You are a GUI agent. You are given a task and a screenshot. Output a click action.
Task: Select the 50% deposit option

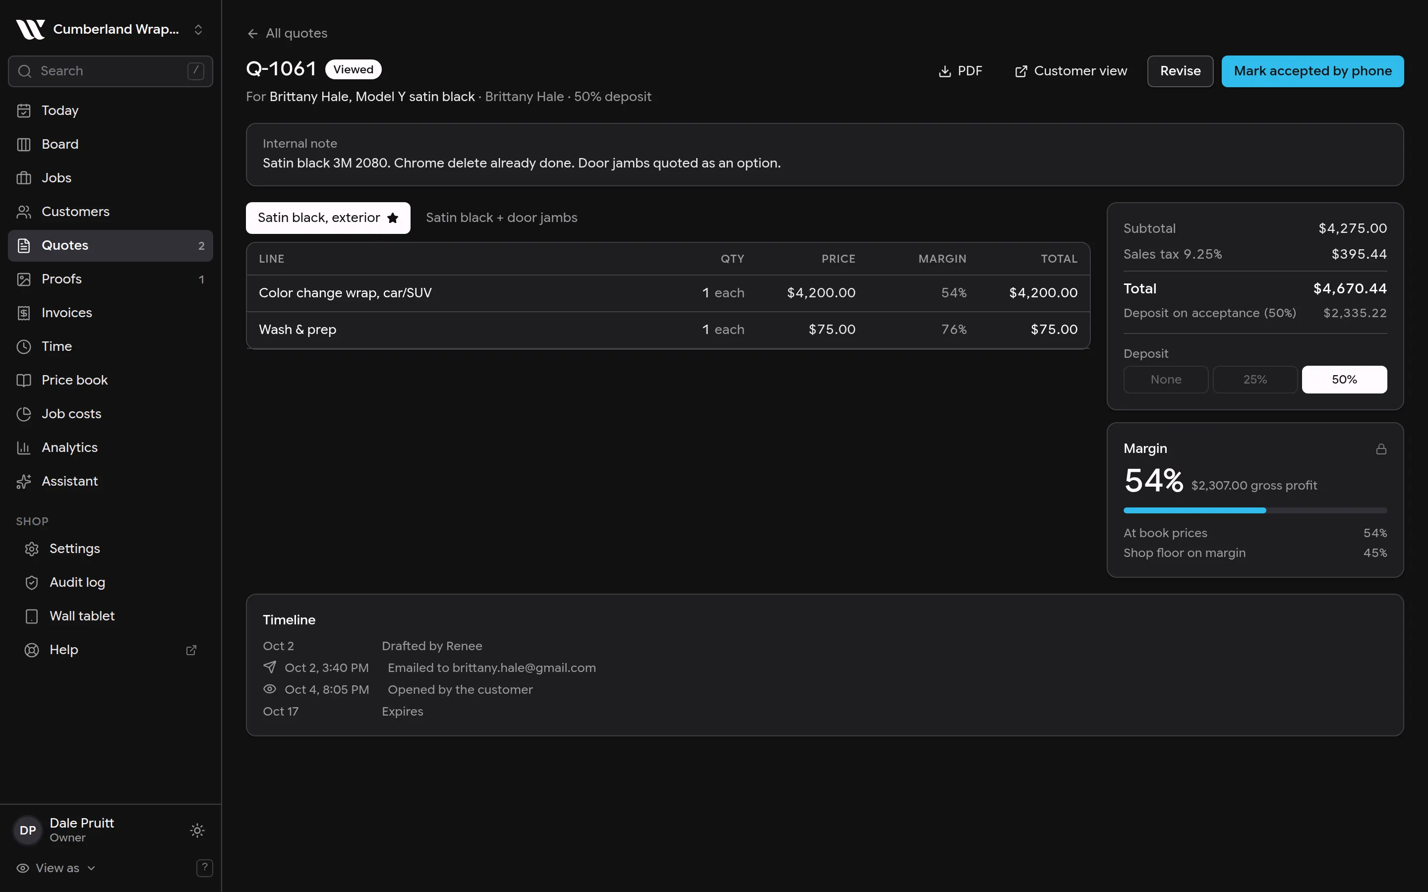point(1344,379)
